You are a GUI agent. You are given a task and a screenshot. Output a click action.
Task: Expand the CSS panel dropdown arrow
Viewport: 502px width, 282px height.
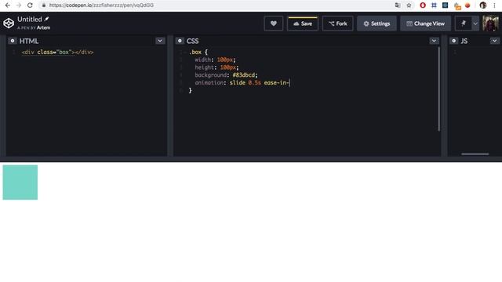434,41
